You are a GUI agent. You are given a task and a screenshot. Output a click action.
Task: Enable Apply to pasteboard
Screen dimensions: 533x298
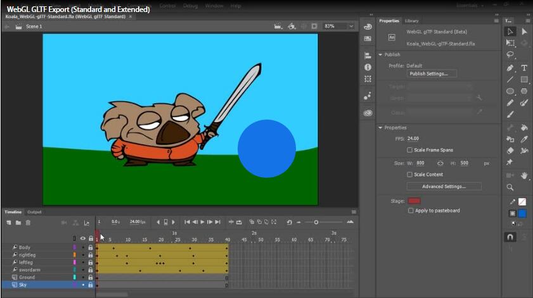tap(411, 211)
